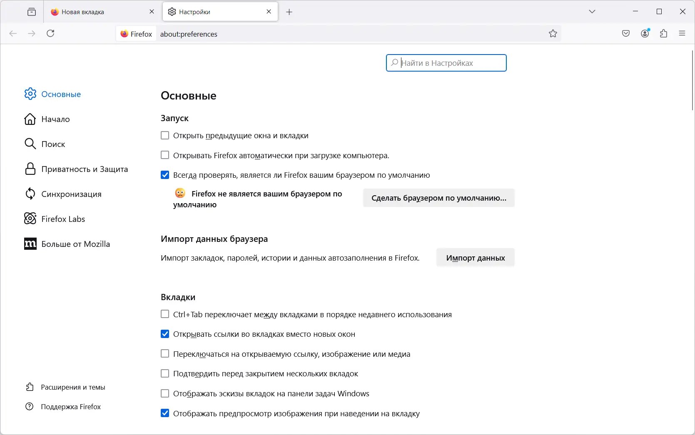The height and width of the screenshot is (435, 695).
Task: Open the Firefox View icon
Action: 32,12
